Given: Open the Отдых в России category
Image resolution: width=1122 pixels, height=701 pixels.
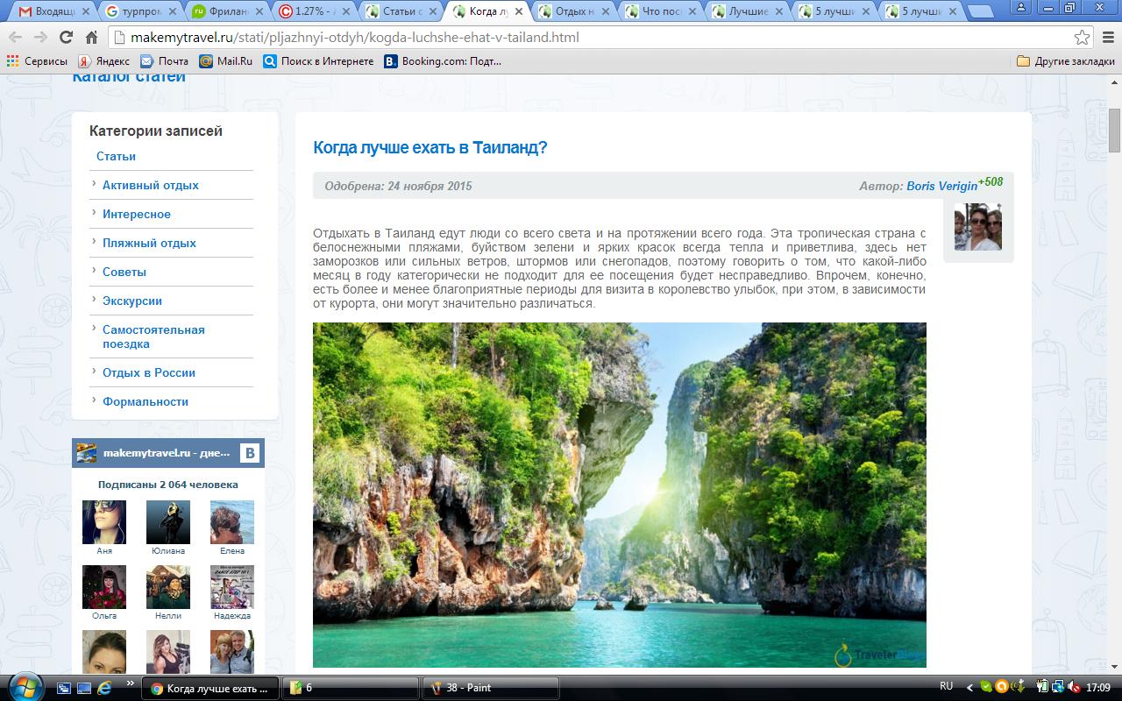Looking at the screenshot, I should pyautogui.click(x=148, y=372).
